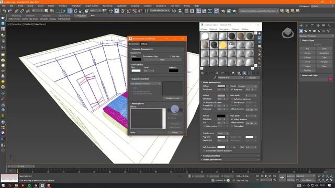Click the Merge button under Atmosphere
The image size is (335, 188).
175,133
